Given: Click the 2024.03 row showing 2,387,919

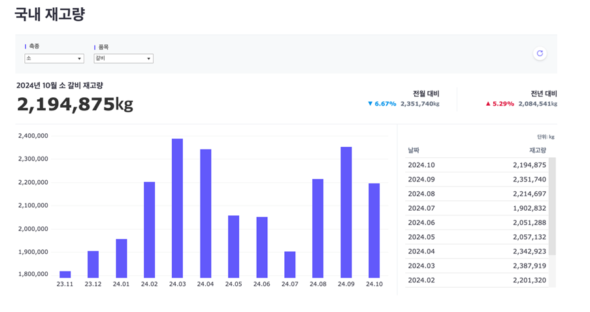Looking at the screenshot, I should 476,266.
